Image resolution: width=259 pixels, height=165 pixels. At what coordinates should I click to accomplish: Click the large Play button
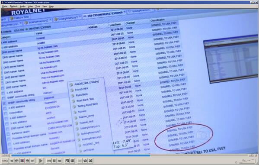41,161
